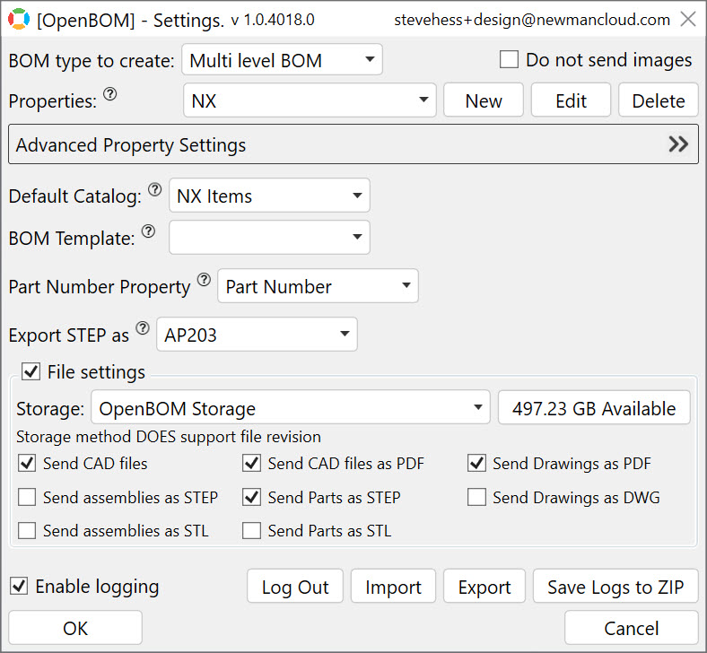Click the OpenBOM logo icon in title bar
This screenshot has width=707, height=653.
[x=19, y=19]
